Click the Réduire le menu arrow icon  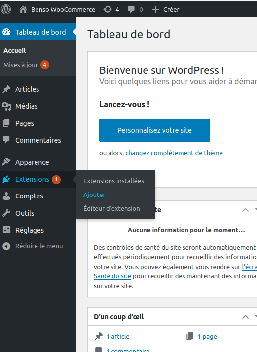6,246
